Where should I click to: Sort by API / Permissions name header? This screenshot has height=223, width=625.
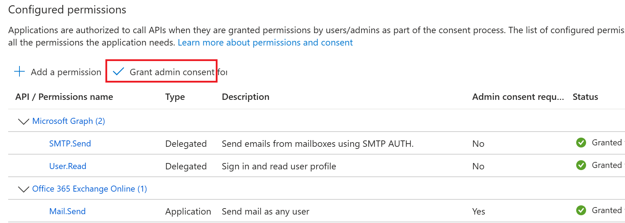(64, 97)
